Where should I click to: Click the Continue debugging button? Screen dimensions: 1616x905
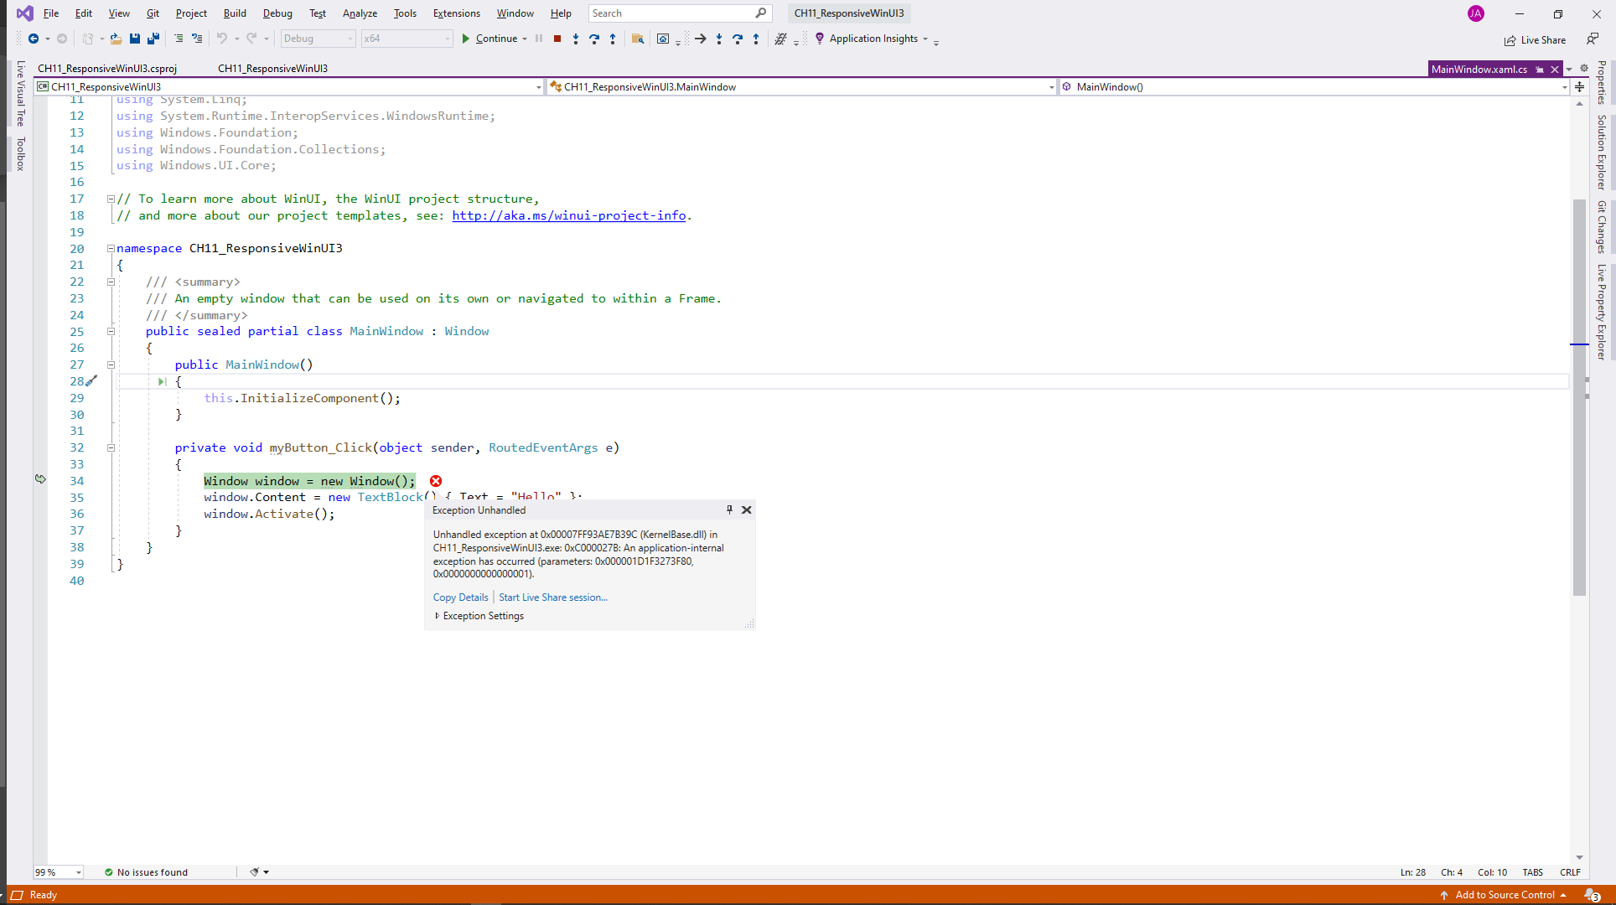(x=490, y=39)
